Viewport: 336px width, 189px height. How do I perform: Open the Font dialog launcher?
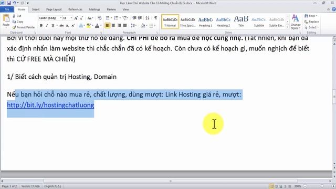click(x=101, y=33)
